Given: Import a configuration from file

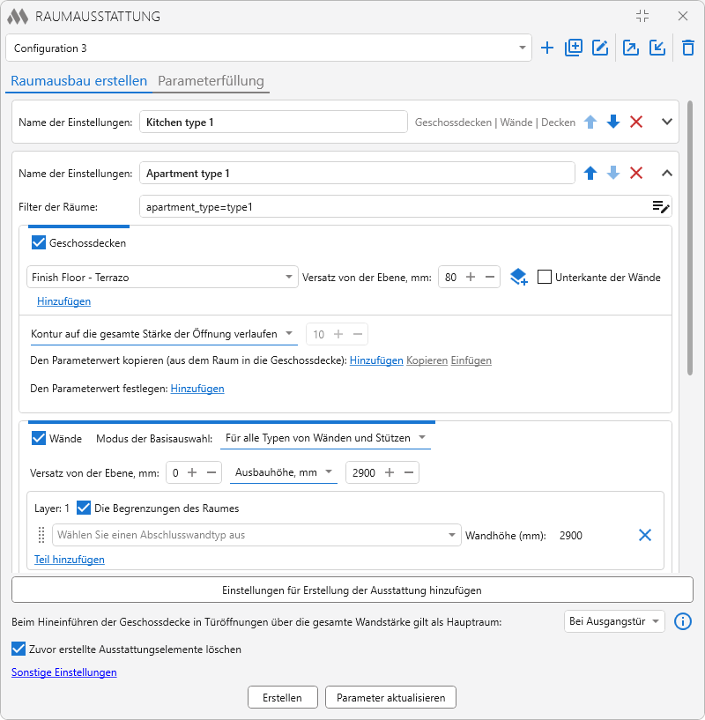Looking at the screenshot, I should click(657, 48).
